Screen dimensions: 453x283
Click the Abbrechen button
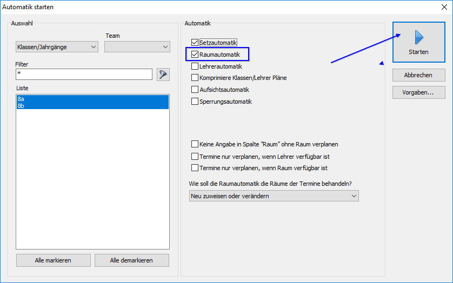(x=418, y=75)
